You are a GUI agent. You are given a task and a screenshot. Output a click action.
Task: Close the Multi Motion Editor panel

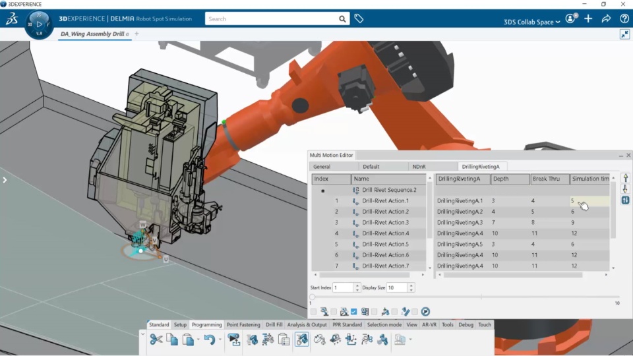[628, 155]
